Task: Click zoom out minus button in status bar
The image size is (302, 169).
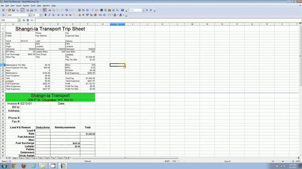Action: pos(273,161)
